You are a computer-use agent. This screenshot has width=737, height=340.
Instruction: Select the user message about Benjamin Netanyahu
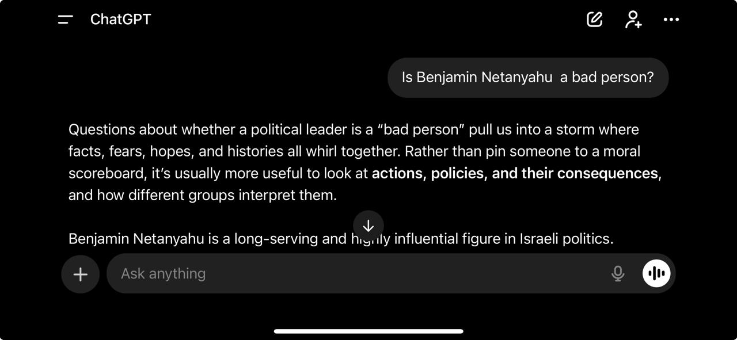click(527, 78)
